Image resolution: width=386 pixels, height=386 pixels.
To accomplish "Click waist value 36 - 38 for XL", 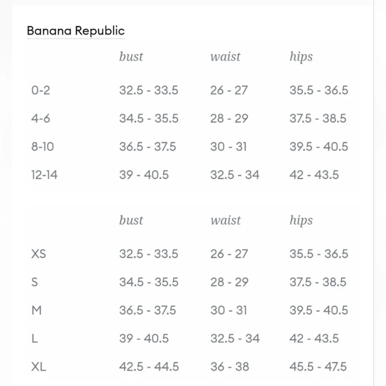I will 230,367.
